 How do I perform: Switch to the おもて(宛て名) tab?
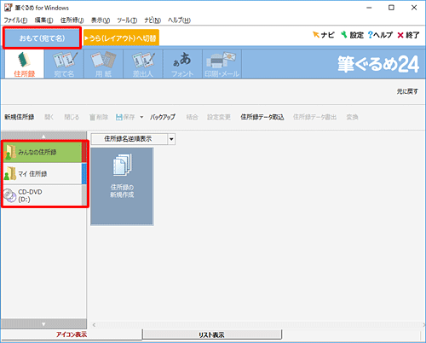[x=42, y=38]
